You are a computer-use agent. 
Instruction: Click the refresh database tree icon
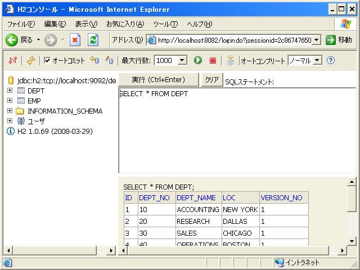[31, 60]
